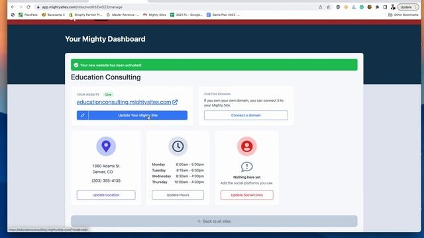424x238 pixels.
Task: Click the Monday hours row
Action: [x=178, y=165]
